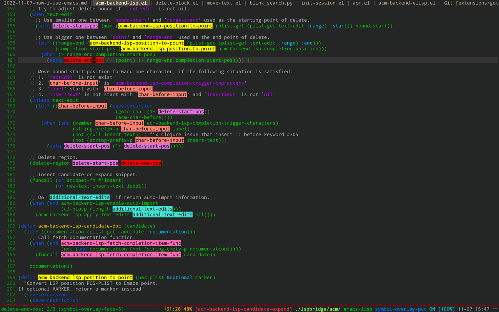
Task: Click symbol-overlay-put in the mode line
Action: coord(401,309)
